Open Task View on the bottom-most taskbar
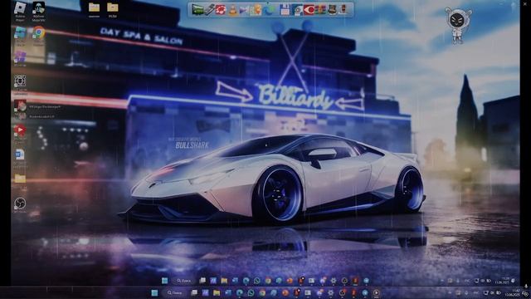Screen dimensions: 531x299 click(194, 292)
